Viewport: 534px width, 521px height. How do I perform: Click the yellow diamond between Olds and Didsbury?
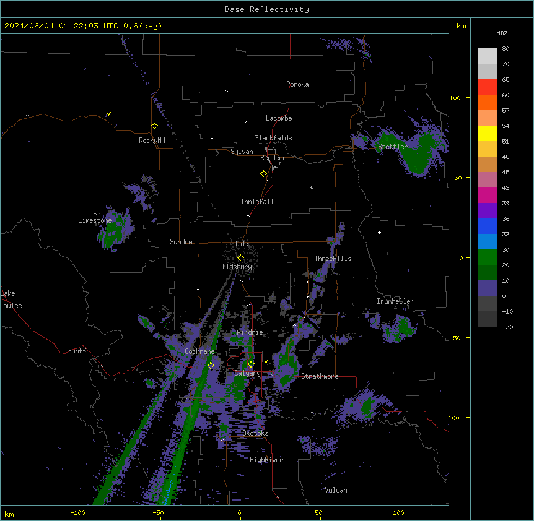point(240,258)
